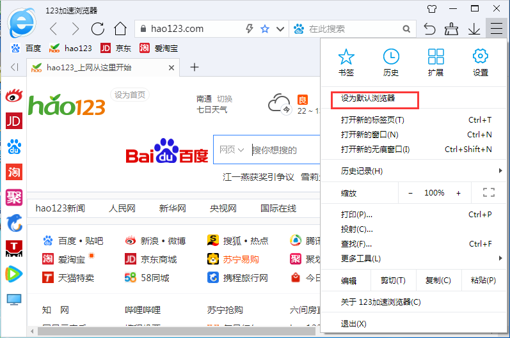The width and height of the screenshot is (510, 338).
Task: Click 剪切(T) in edit row
Action: (394, 280)
